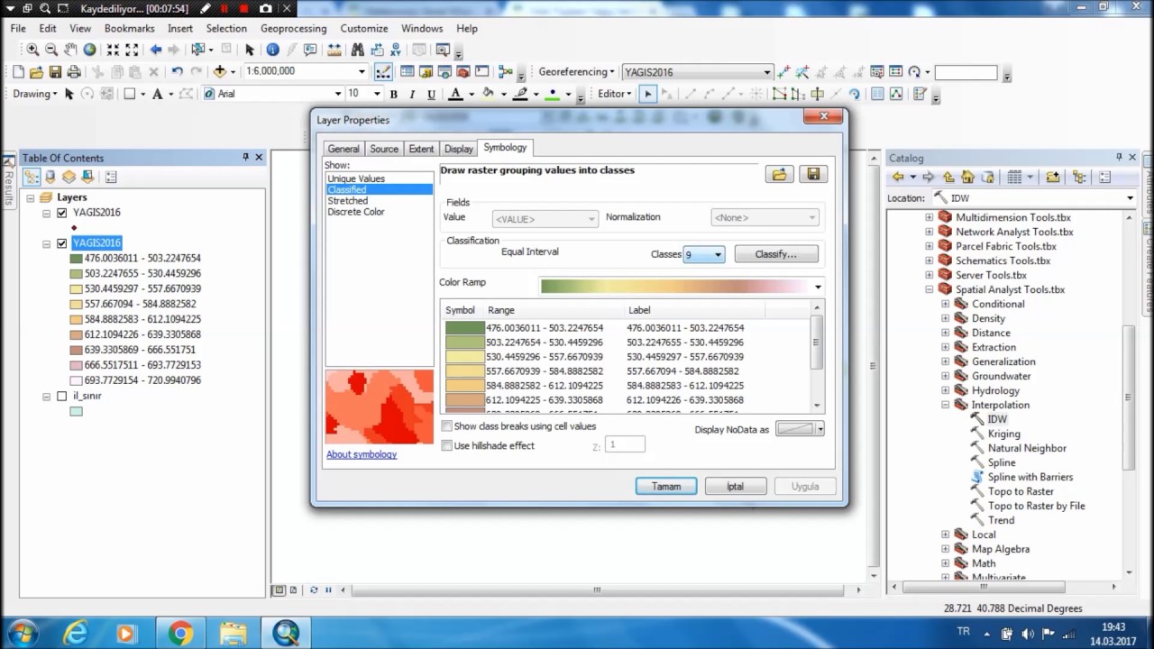Switch to List By Drawing Order view

[x=32, y=178]
